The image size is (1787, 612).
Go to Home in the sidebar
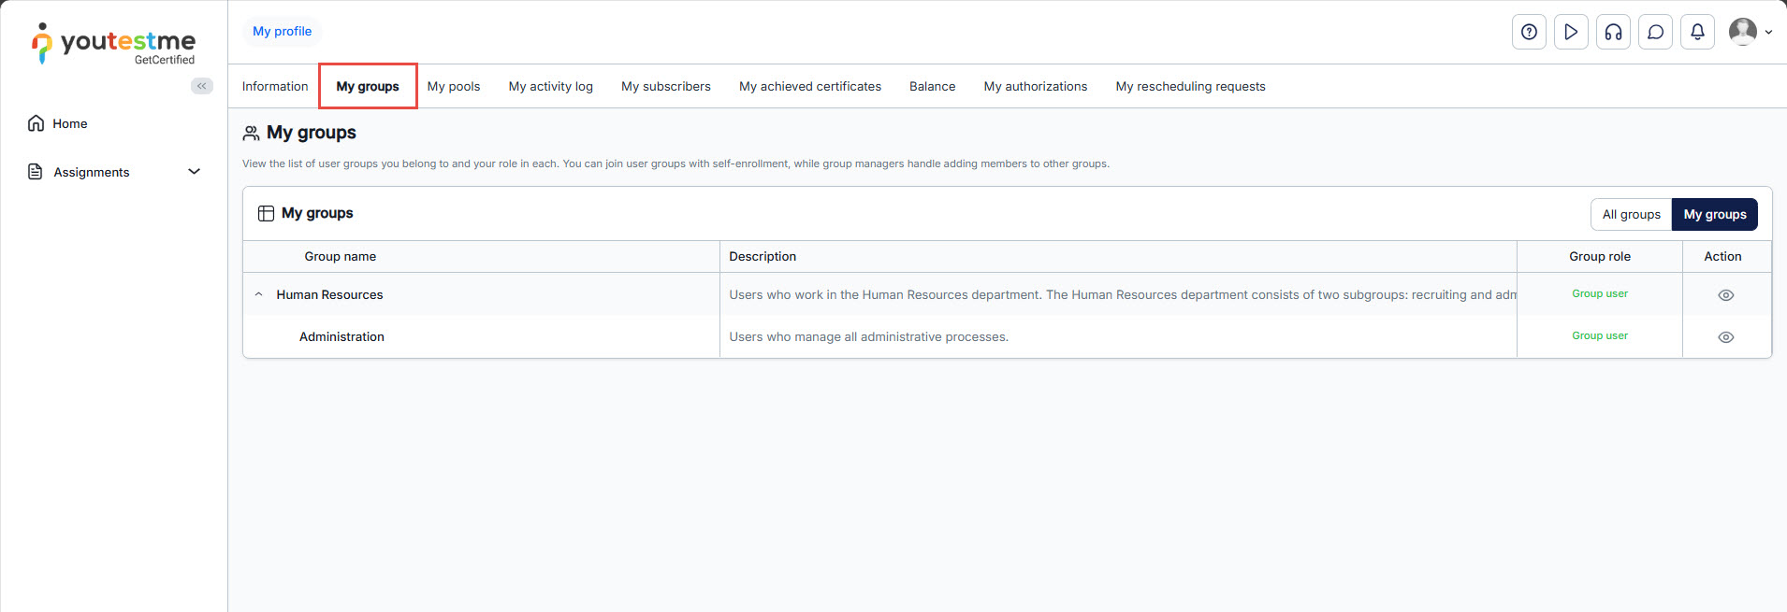(69, 123)
